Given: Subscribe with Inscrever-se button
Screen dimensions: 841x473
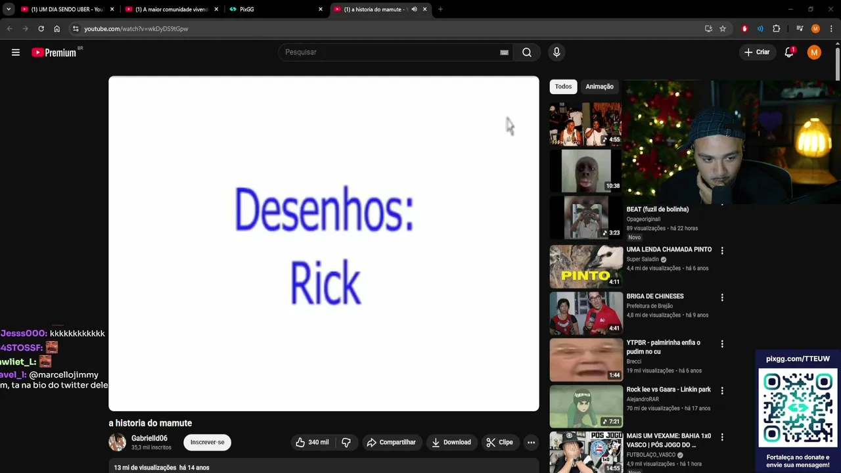Looking at the screenshot, I should pos(207,442).
